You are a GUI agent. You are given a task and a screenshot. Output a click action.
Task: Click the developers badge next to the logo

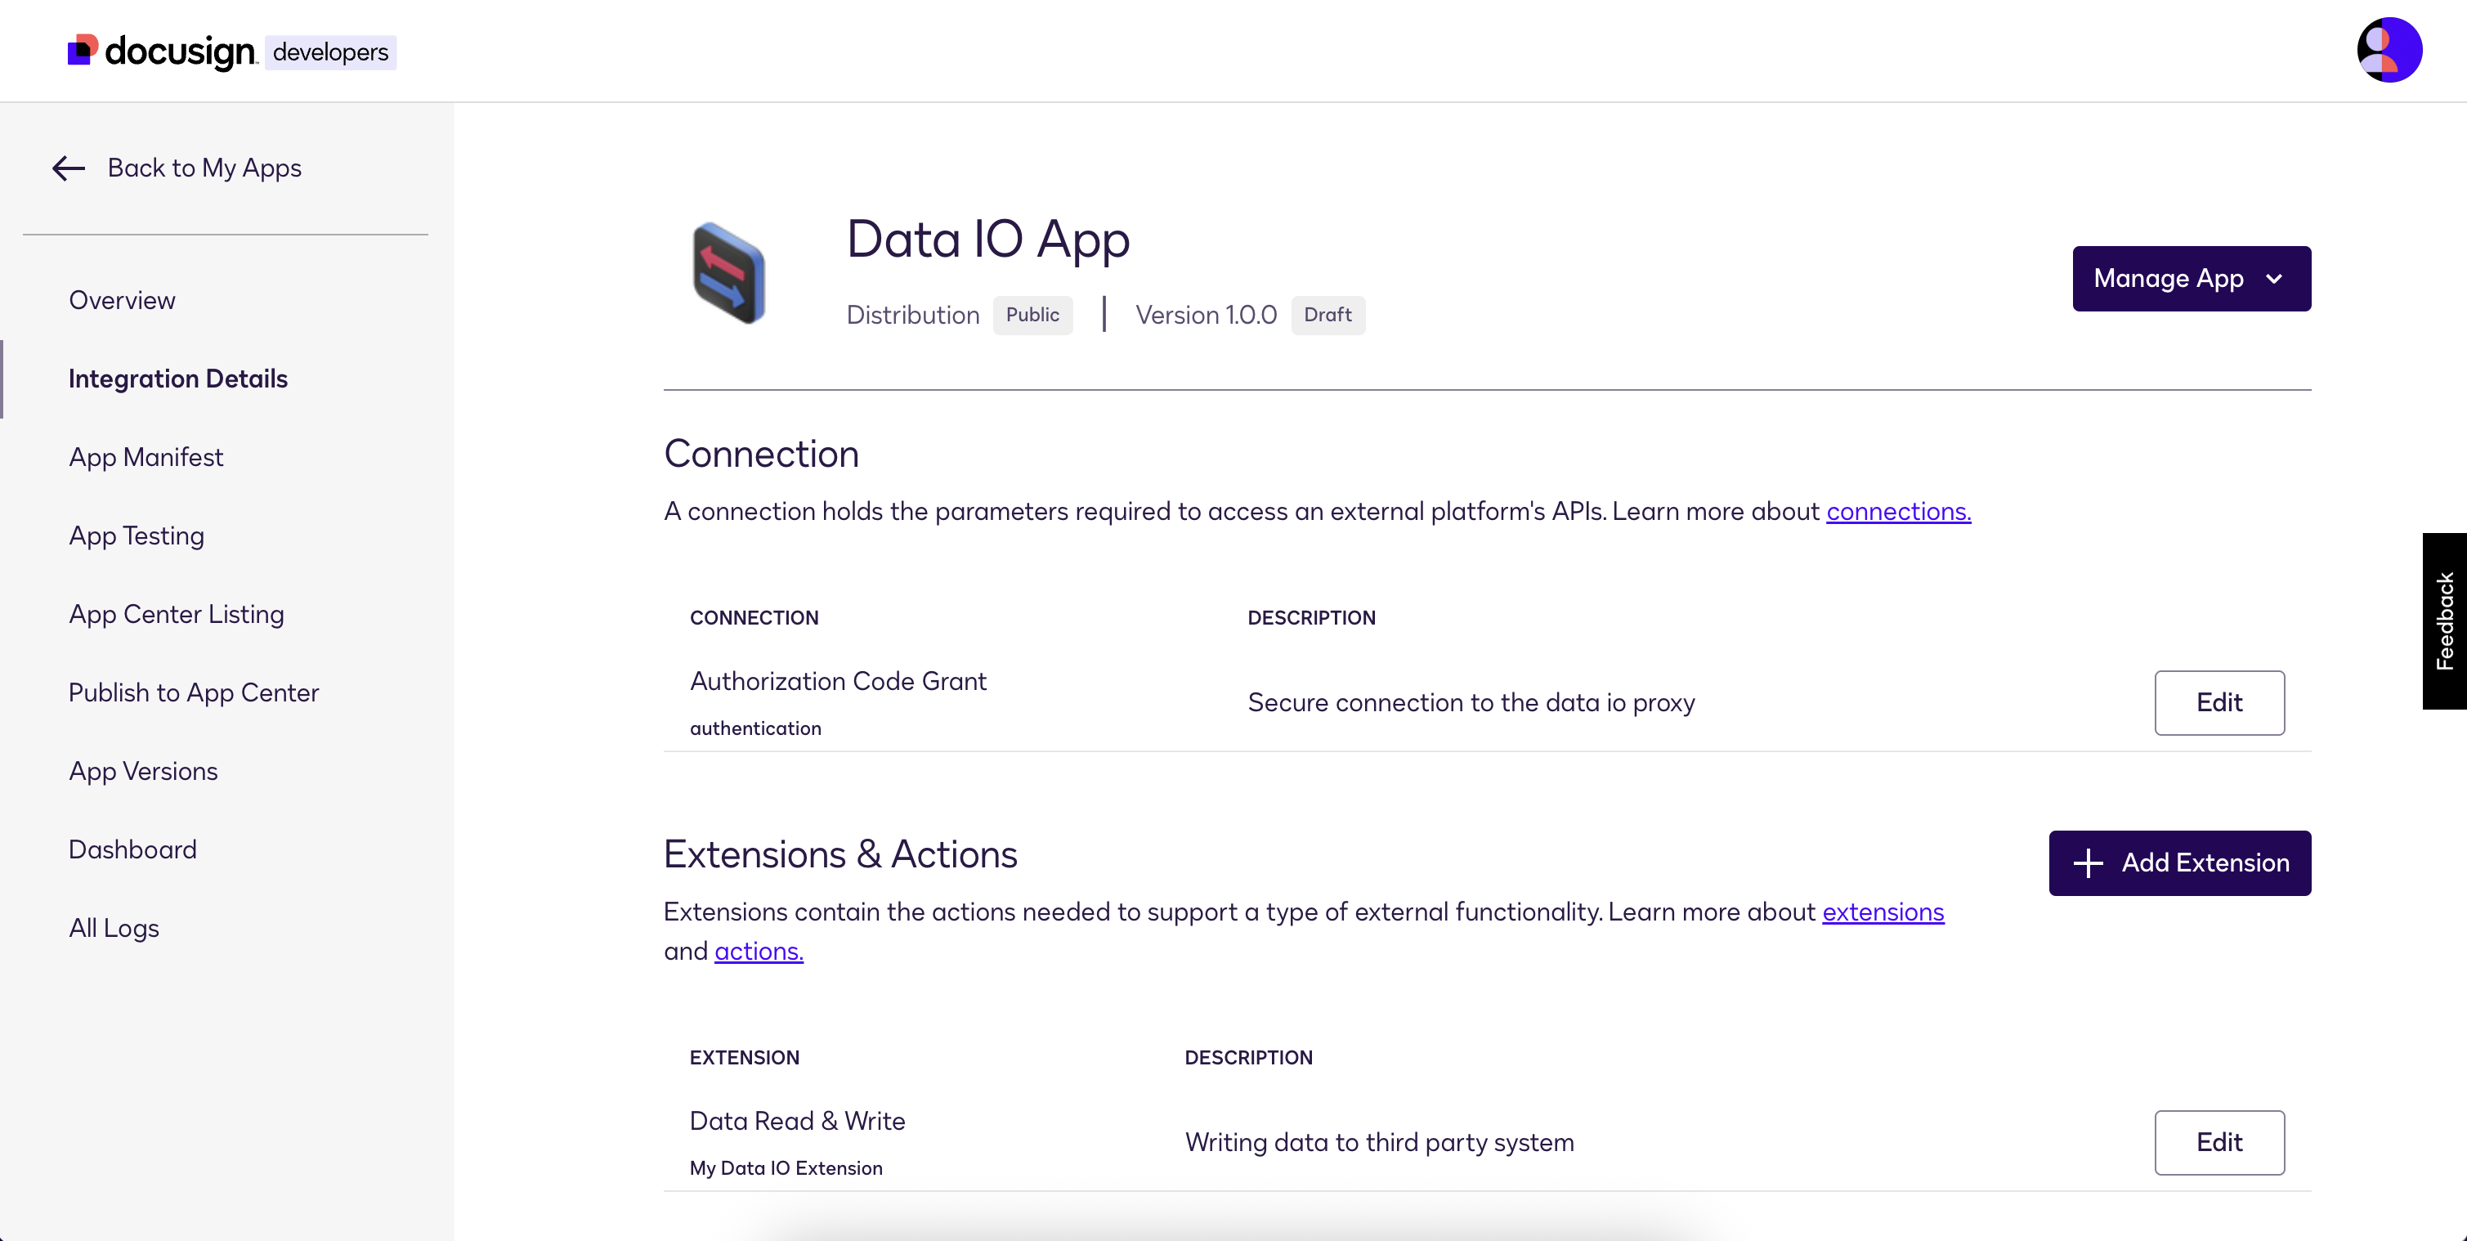[x=329, y=52]
